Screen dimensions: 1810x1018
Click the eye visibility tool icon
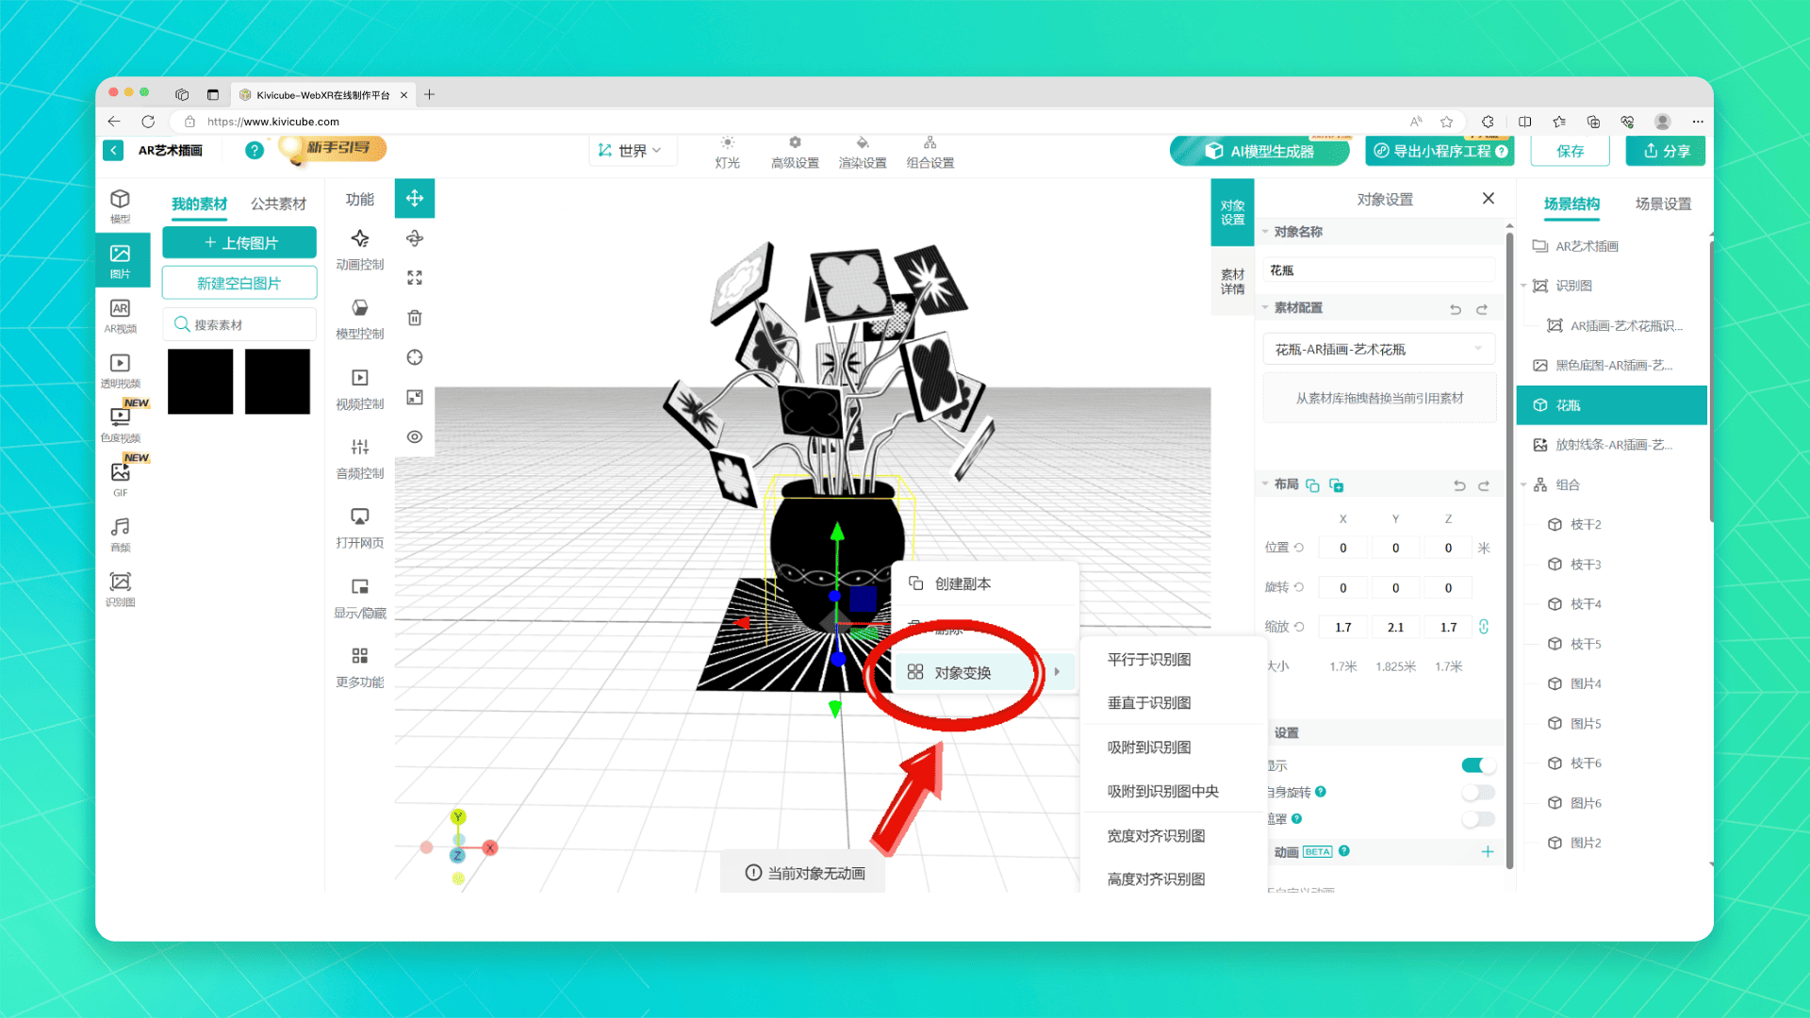click(x=414, y=436)
